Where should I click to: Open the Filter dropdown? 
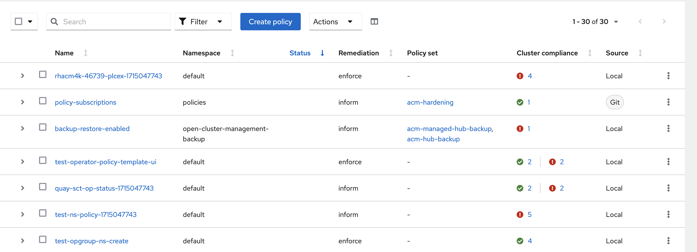(203, 22)
